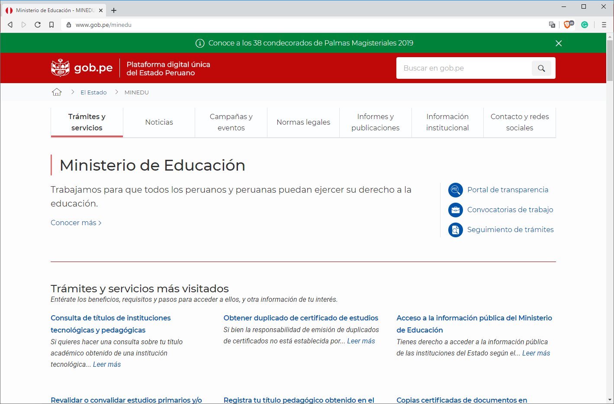Click the Plataforma digital única del Estado text
Viewport: 614px width, 404px height.
click(168, 68)
